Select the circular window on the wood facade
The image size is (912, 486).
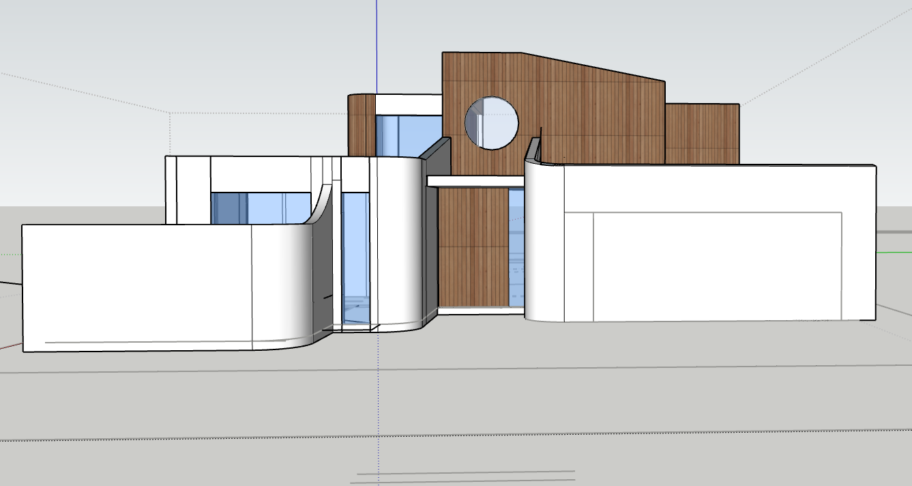[x=491, y=123]
